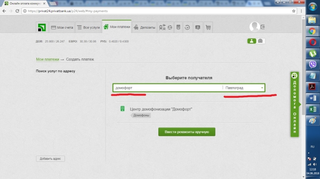This screenshot has height=179, width=320.
Task: Click the train and plane tickets icon
Action: (162, 27)
